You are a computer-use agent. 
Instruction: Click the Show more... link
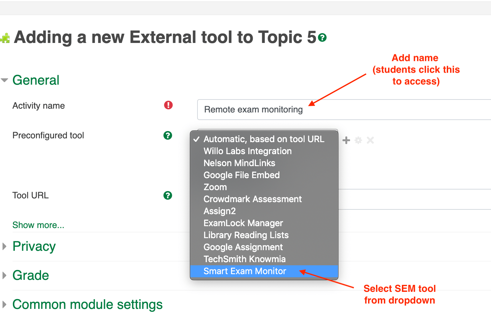tap(38, 225)
